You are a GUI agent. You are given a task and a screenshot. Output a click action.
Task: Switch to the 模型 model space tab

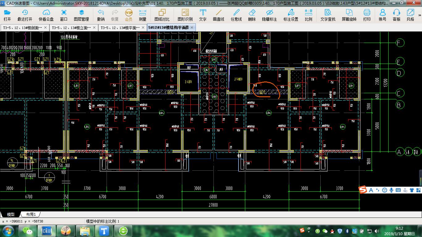tap(11, 214)
